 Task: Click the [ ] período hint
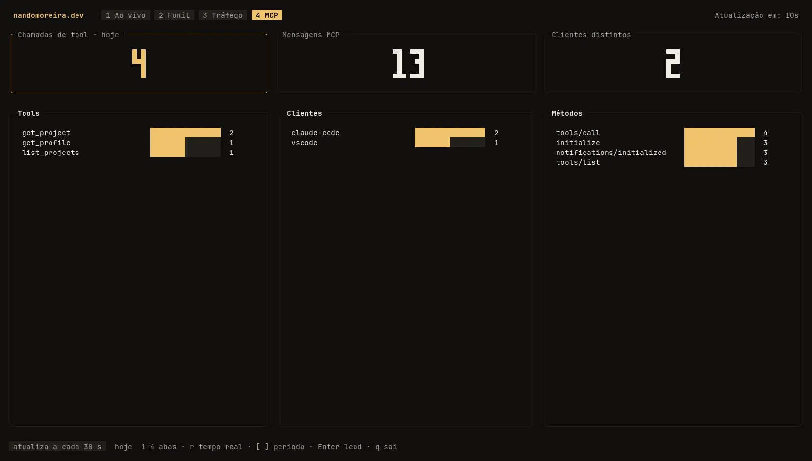click(x=280, y=447)
